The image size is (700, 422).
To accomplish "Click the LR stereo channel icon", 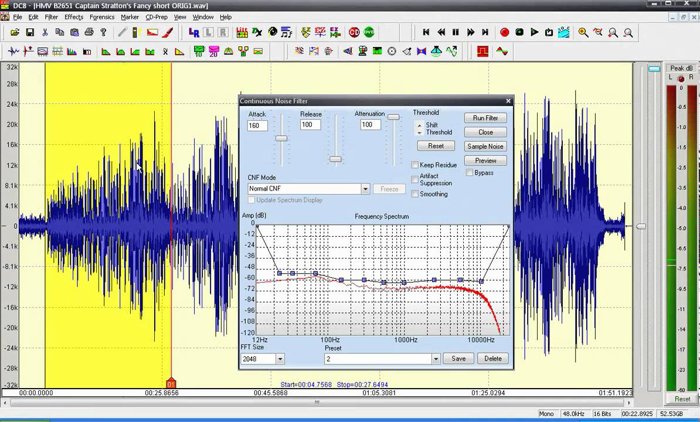I will 193,32.
